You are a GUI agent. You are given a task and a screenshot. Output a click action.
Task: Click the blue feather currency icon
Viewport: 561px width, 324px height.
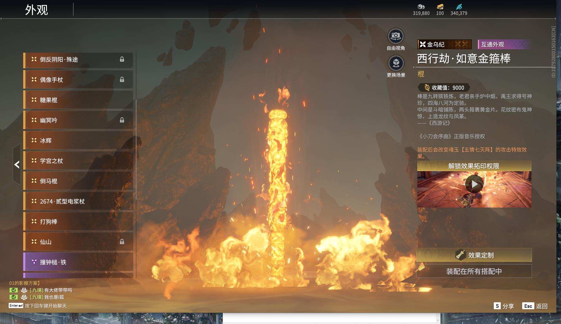[x=459, y=7]
